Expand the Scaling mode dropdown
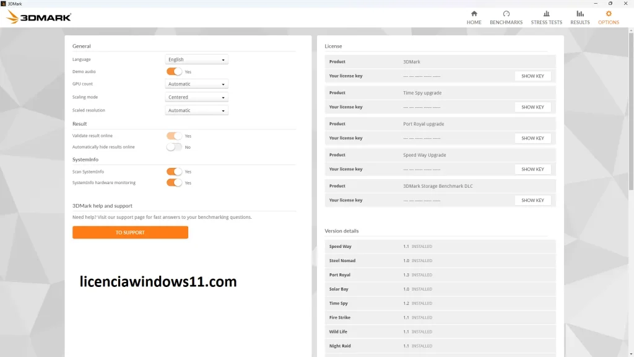The image size is (634, 357). [x=196, y=97]
